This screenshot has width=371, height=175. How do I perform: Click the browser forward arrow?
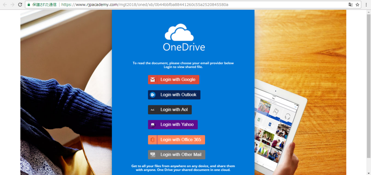click(x=12, y=4)
